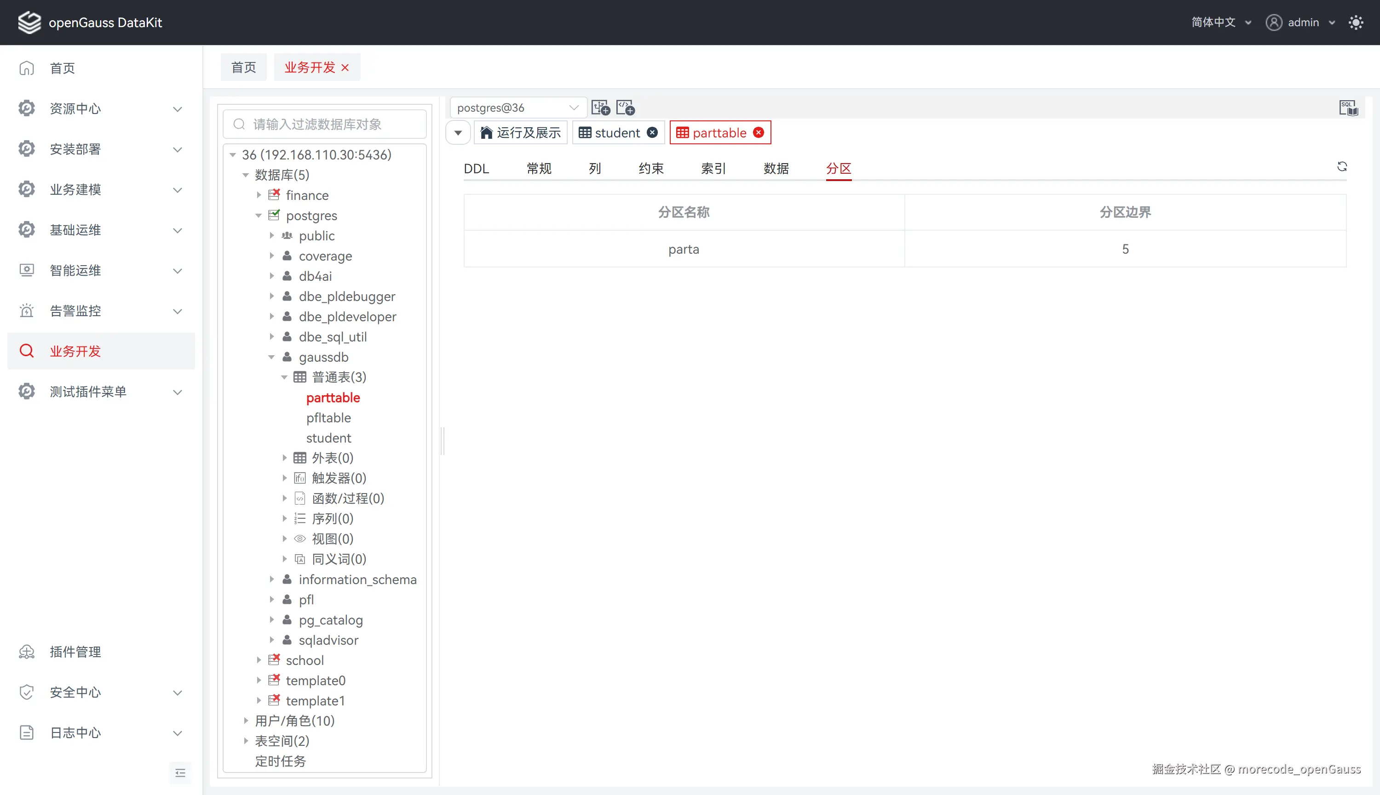Click the database object filter field
The width and height of the screenshot is (1380, 795).
pyautogui.click(x=325, y=125)
